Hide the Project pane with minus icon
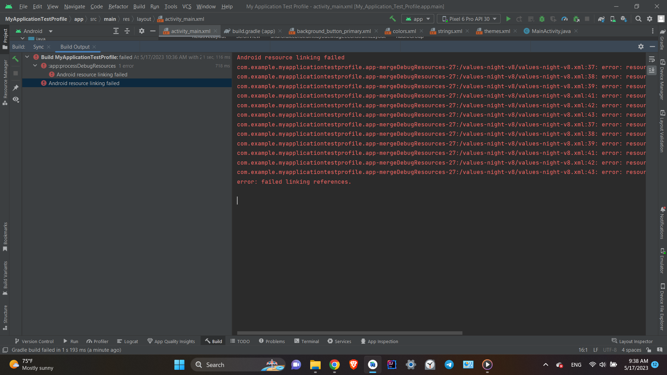Screen dimensions: 667x375 (x=153, y=31)
